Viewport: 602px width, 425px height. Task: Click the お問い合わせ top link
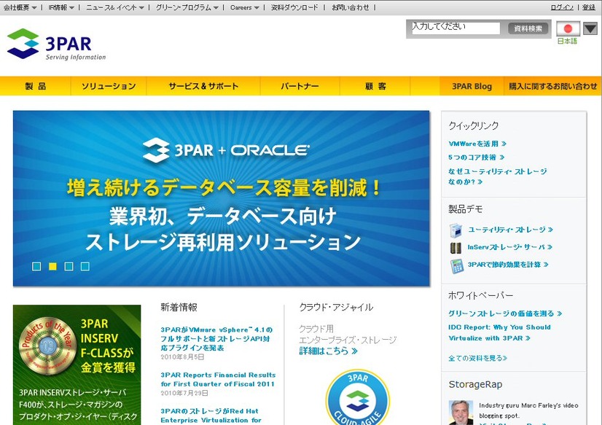click(x=350, y=7)
